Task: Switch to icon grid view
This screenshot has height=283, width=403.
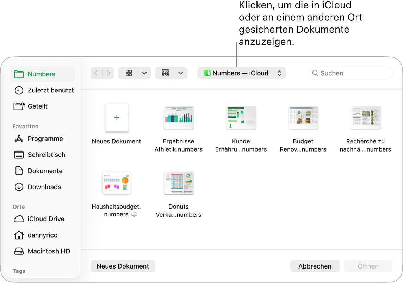Action: [x=129, y=73]
